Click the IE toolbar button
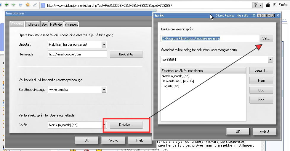The height and width of the screenshot is (151, 290). tap(274, 5)
